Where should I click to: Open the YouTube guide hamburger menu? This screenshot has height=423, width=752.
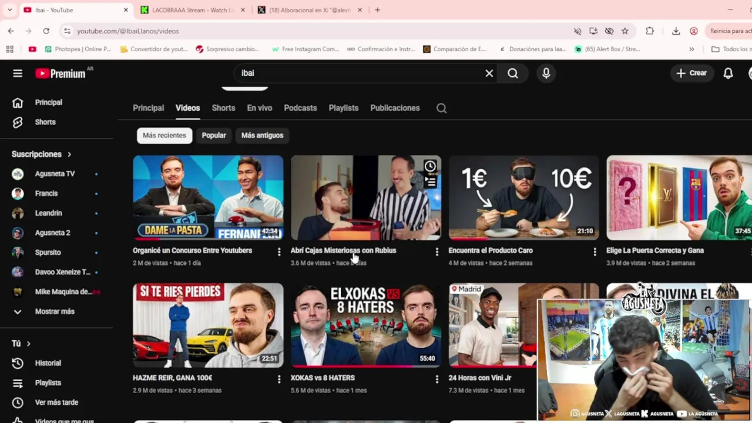pos(18,73)
